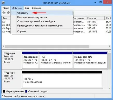The width and height of the screenshot is (113, 100).
Task: Click the Не распределена legend label
Action: [x=15, y=91]
